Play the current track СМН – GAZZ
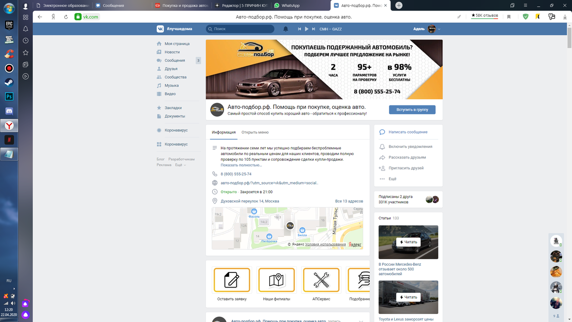Viewport: 572px width, 322px height. pyautogui.click(x=306, y=29)
